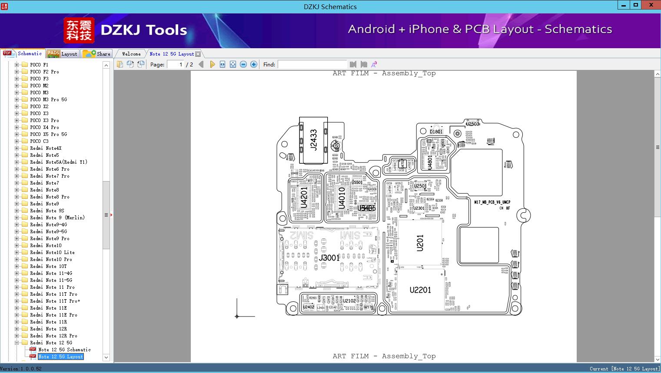The height and width of the screenshot is (373, 661).
Task: Select the Redmi Note 12R Pro folder
Action: tap(53, 336)
